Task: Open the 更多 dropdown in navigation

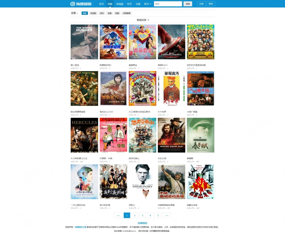Action: tap(147, 4)
